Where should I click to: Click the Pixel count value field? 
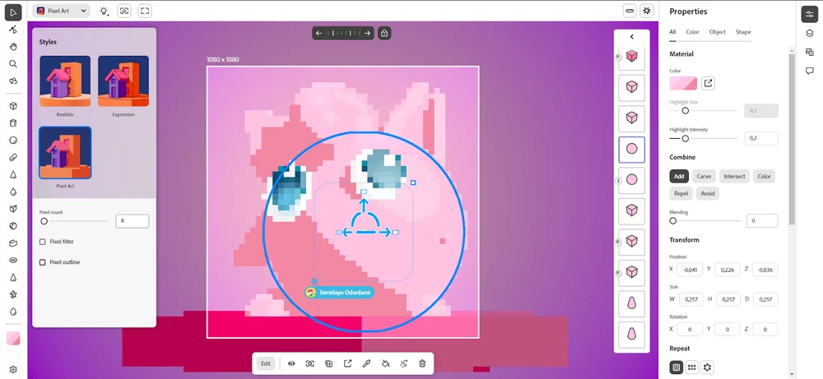(x=133, y=221)
